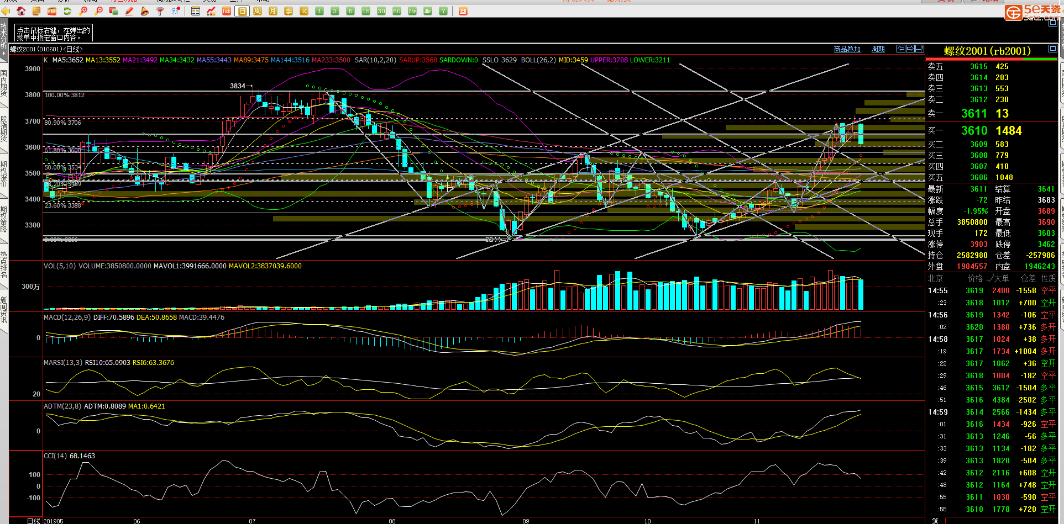The height and width of the screenshot is (524, 1064).
Task: Select the Y period button
Action: tap(443, 11)
